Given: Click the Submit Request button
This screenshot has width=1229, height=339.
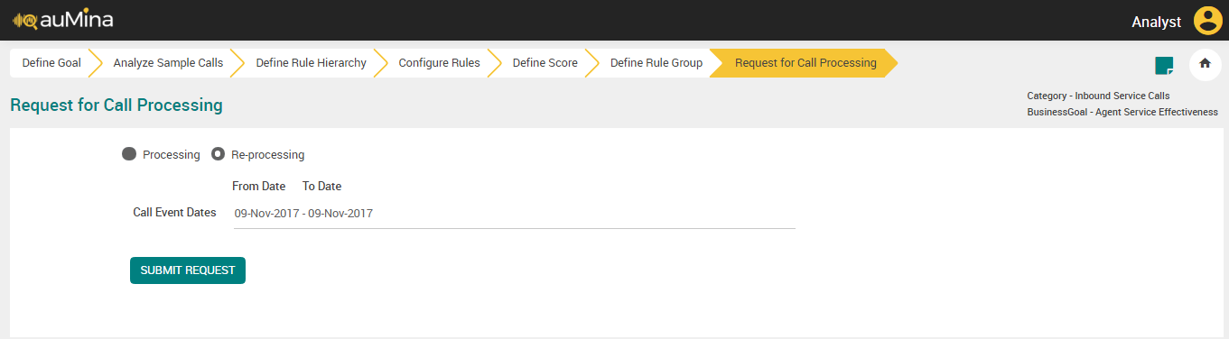Looking at the screenshot, I should [188, 270].
